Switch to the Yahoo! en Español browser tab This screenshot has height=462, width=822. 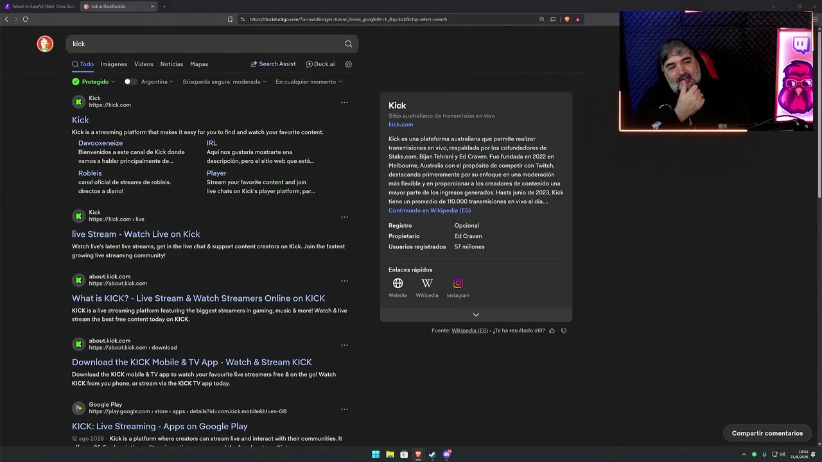(40, 6)
